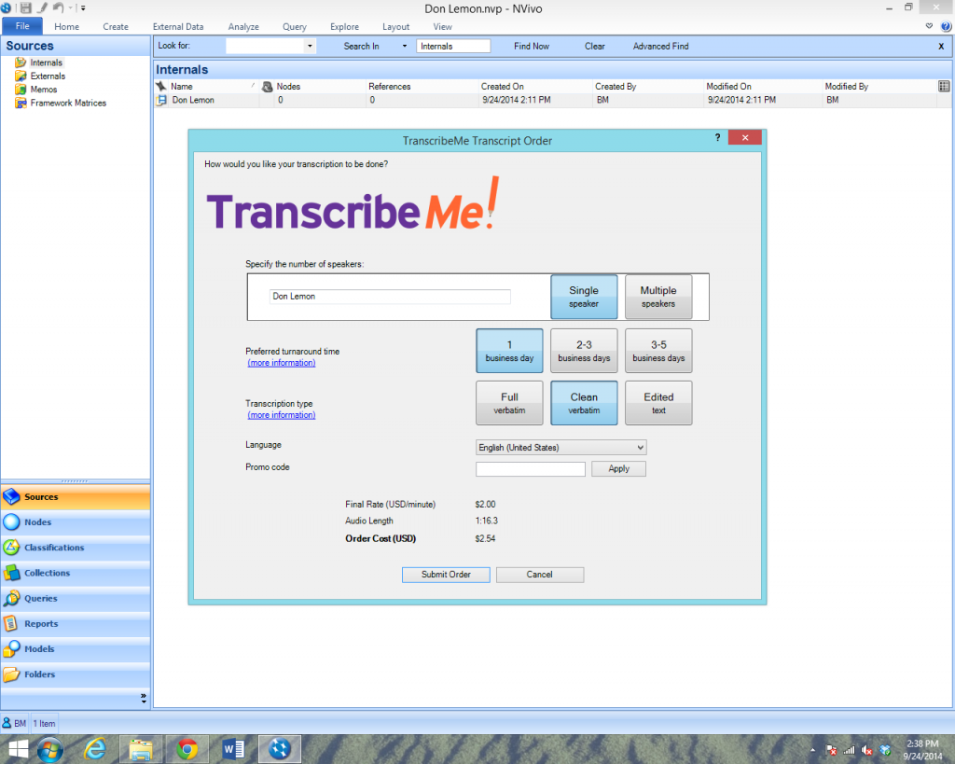Minimize the ribbon with the chevron

pos(929,26)
